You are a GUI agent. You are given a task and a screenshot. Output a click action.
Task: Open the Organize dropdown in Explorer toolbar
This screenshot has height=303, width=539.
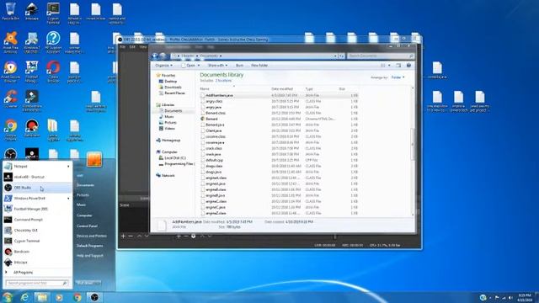[x=163, y=66]
